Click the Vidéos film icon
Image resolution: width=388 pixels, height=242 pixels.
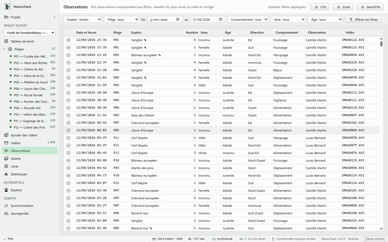(x=6, y=143)
